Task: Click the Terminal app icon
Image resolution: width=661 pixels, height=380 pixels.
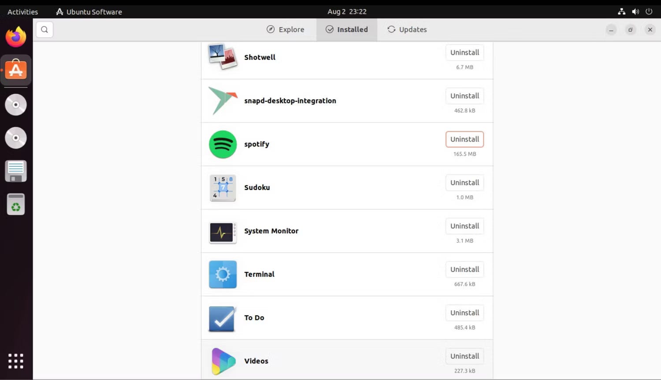Action: (223, 274)
